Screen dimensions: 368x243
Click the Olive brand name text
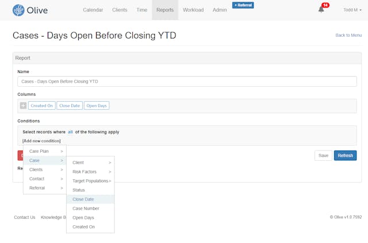tap(37, 10)
